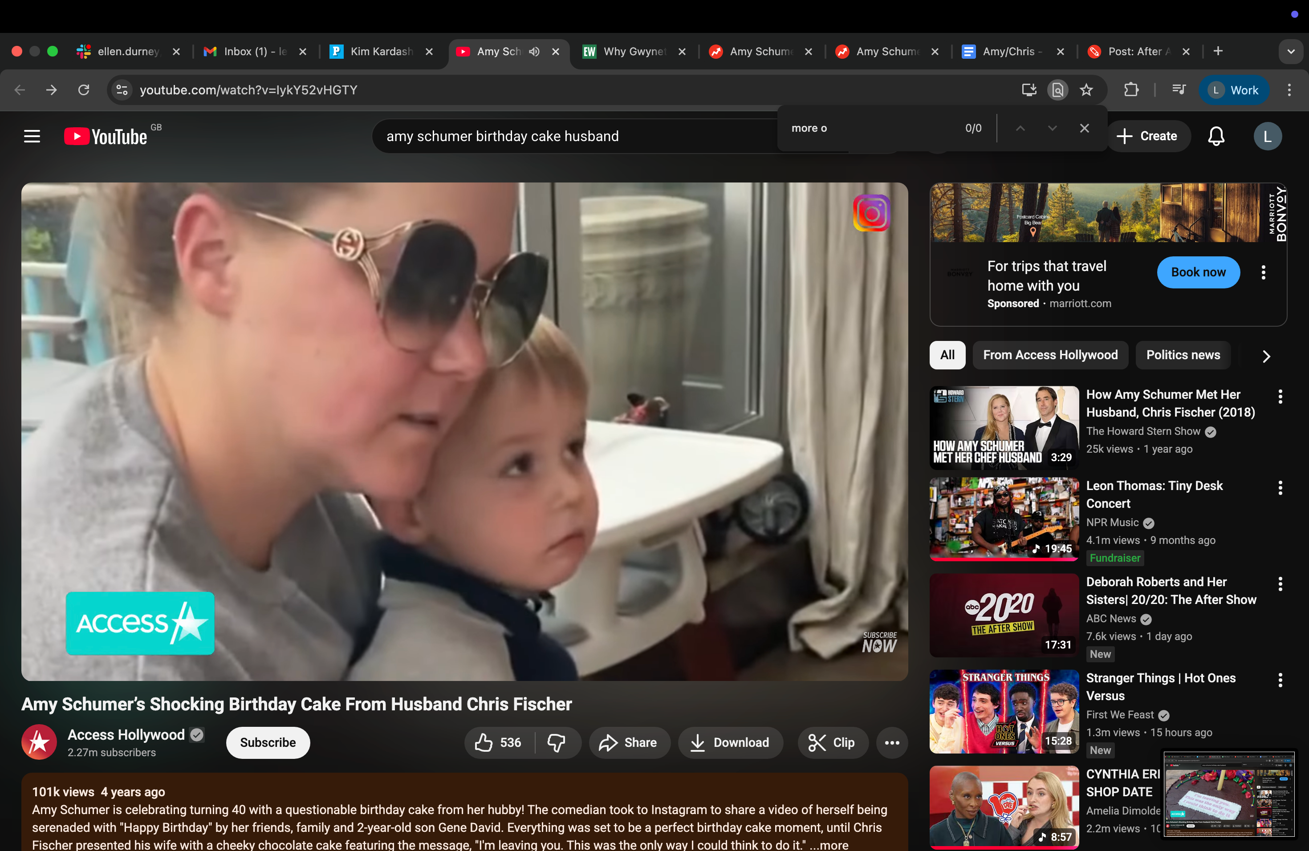Viewport: 1309px width, 851px height.
Task: Subscribe to Access Hollywood channel
Action: (268, 743)
